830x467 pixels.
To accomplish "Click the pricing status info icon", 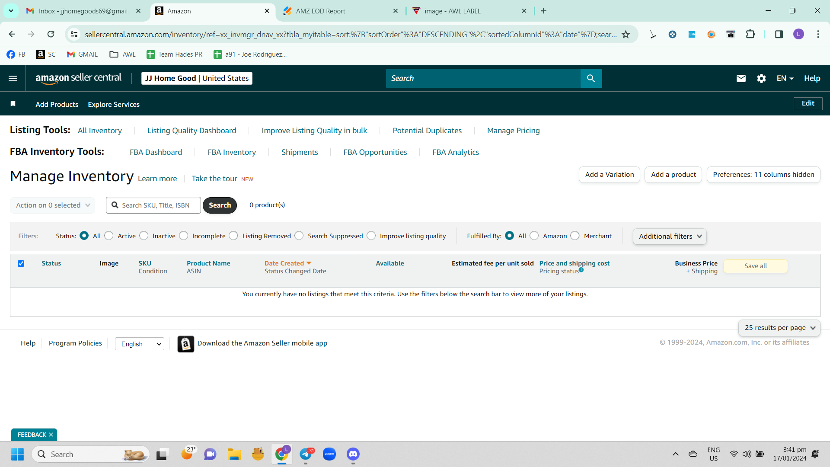I will [581, 270].
